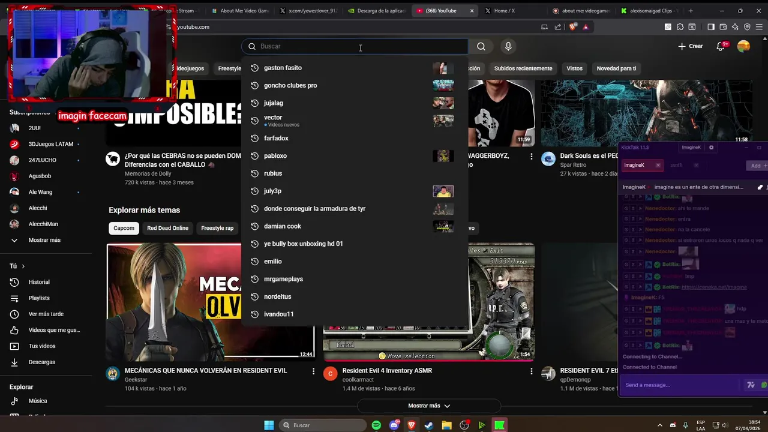Open the browser extensions puzzle icon

[680, 26]
